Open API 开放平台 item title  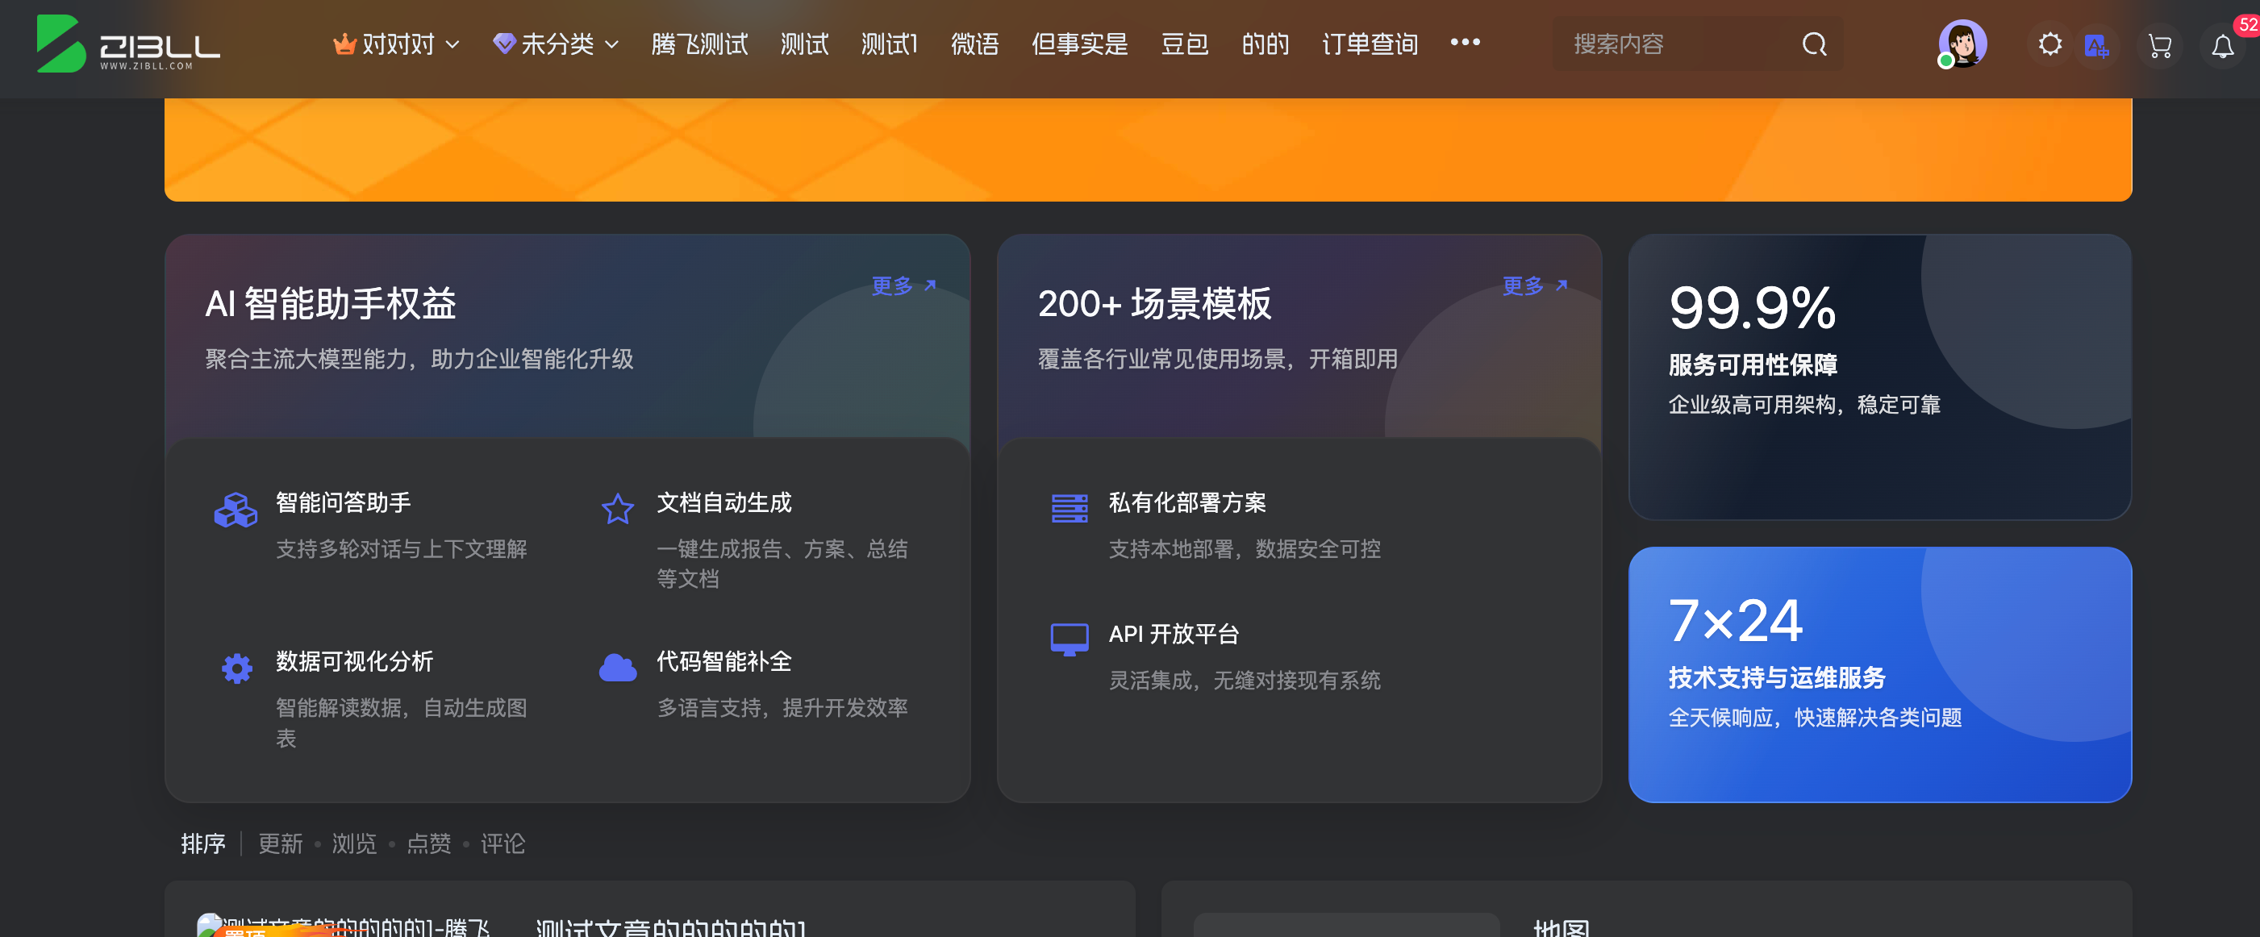[1173, 635]
